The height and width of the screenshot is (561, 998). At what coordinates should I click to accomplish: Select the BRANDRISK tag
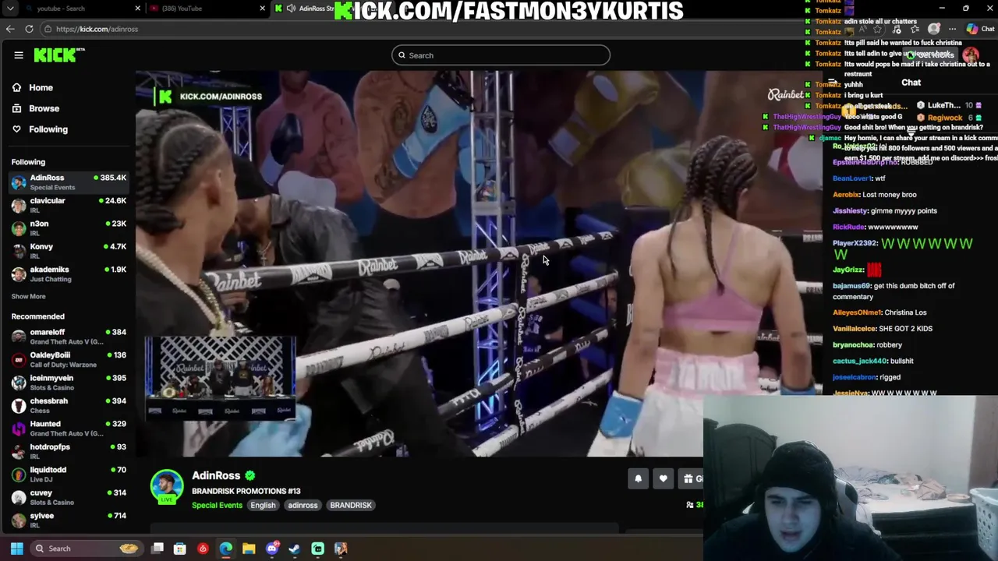click(351, 505)
